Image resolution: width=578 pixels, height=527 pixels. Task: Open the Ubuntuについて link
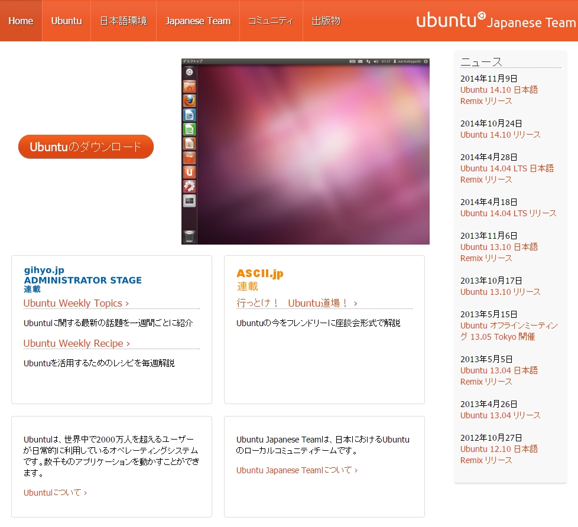55,493
